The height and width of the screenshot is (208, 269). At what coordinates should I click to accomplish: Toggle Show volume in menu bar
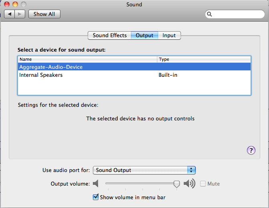coord(96,197)
